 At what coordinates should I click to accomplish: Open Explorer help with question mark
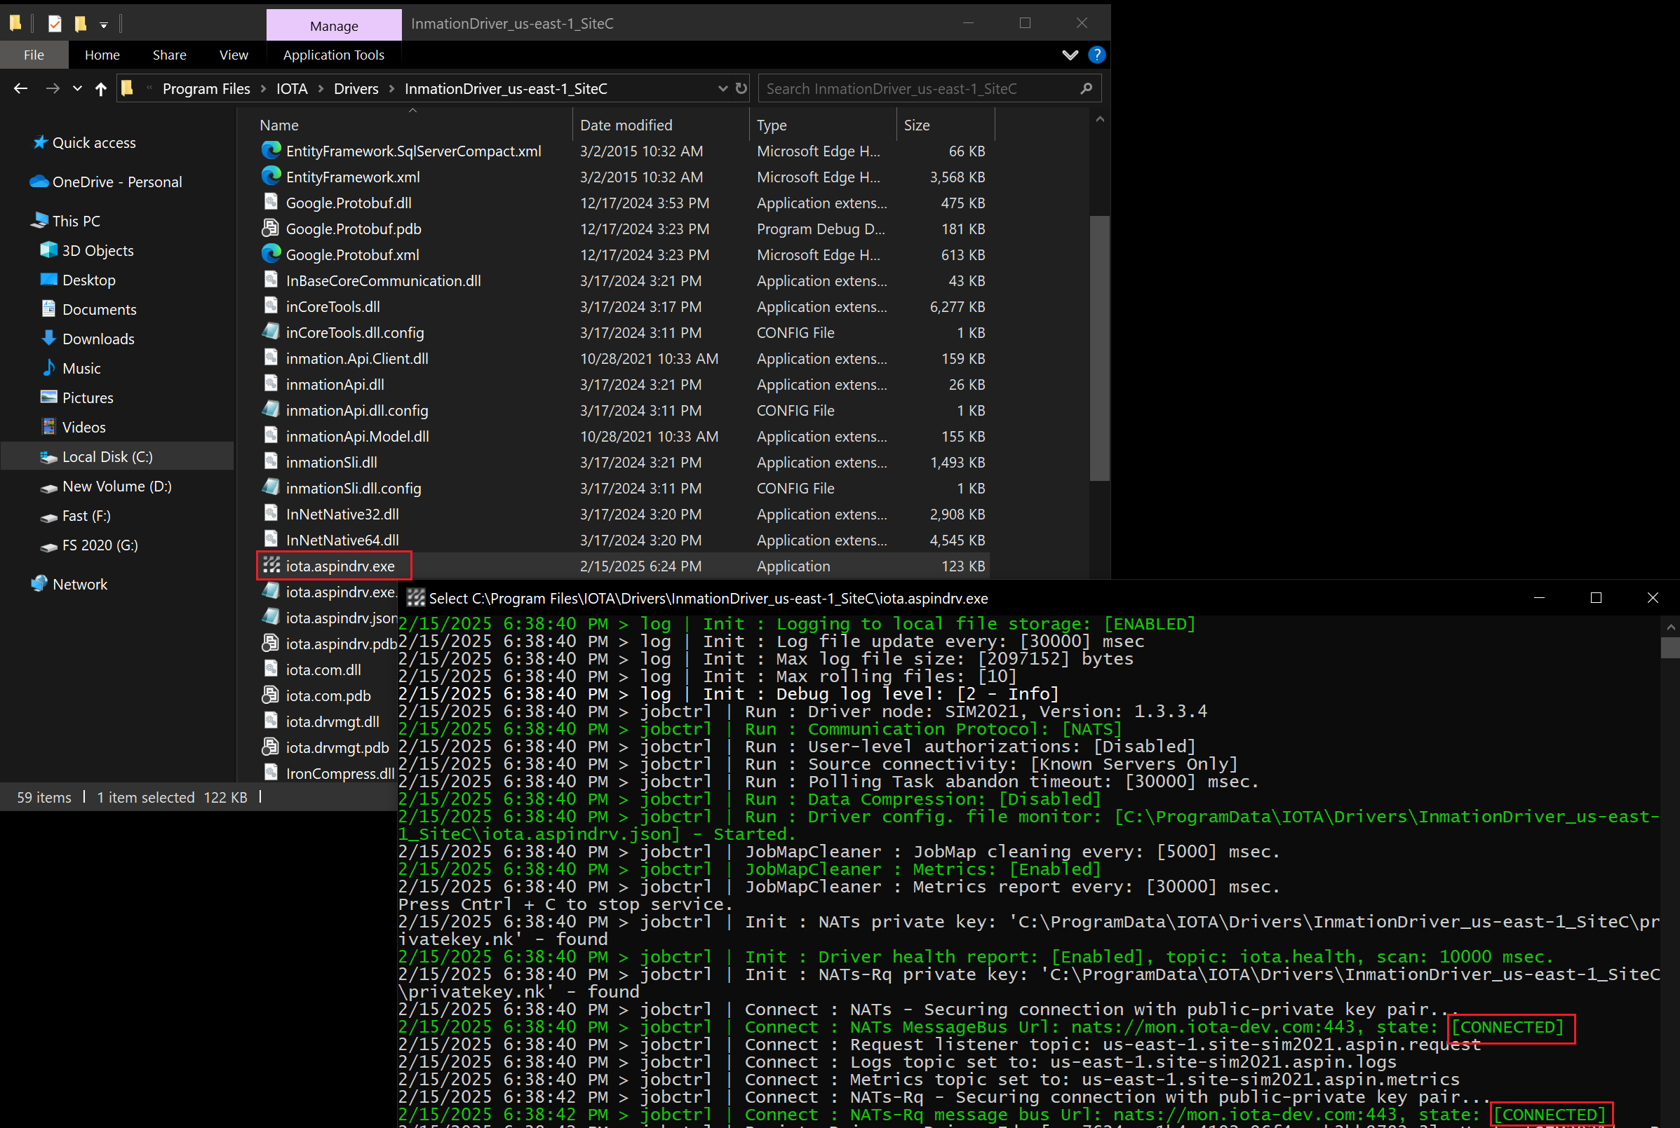point(1096,55)
